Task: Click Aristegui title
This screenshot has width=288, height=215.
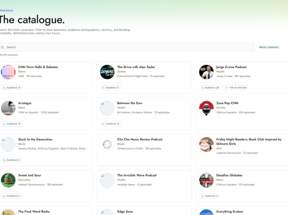Action: point(25,103)
